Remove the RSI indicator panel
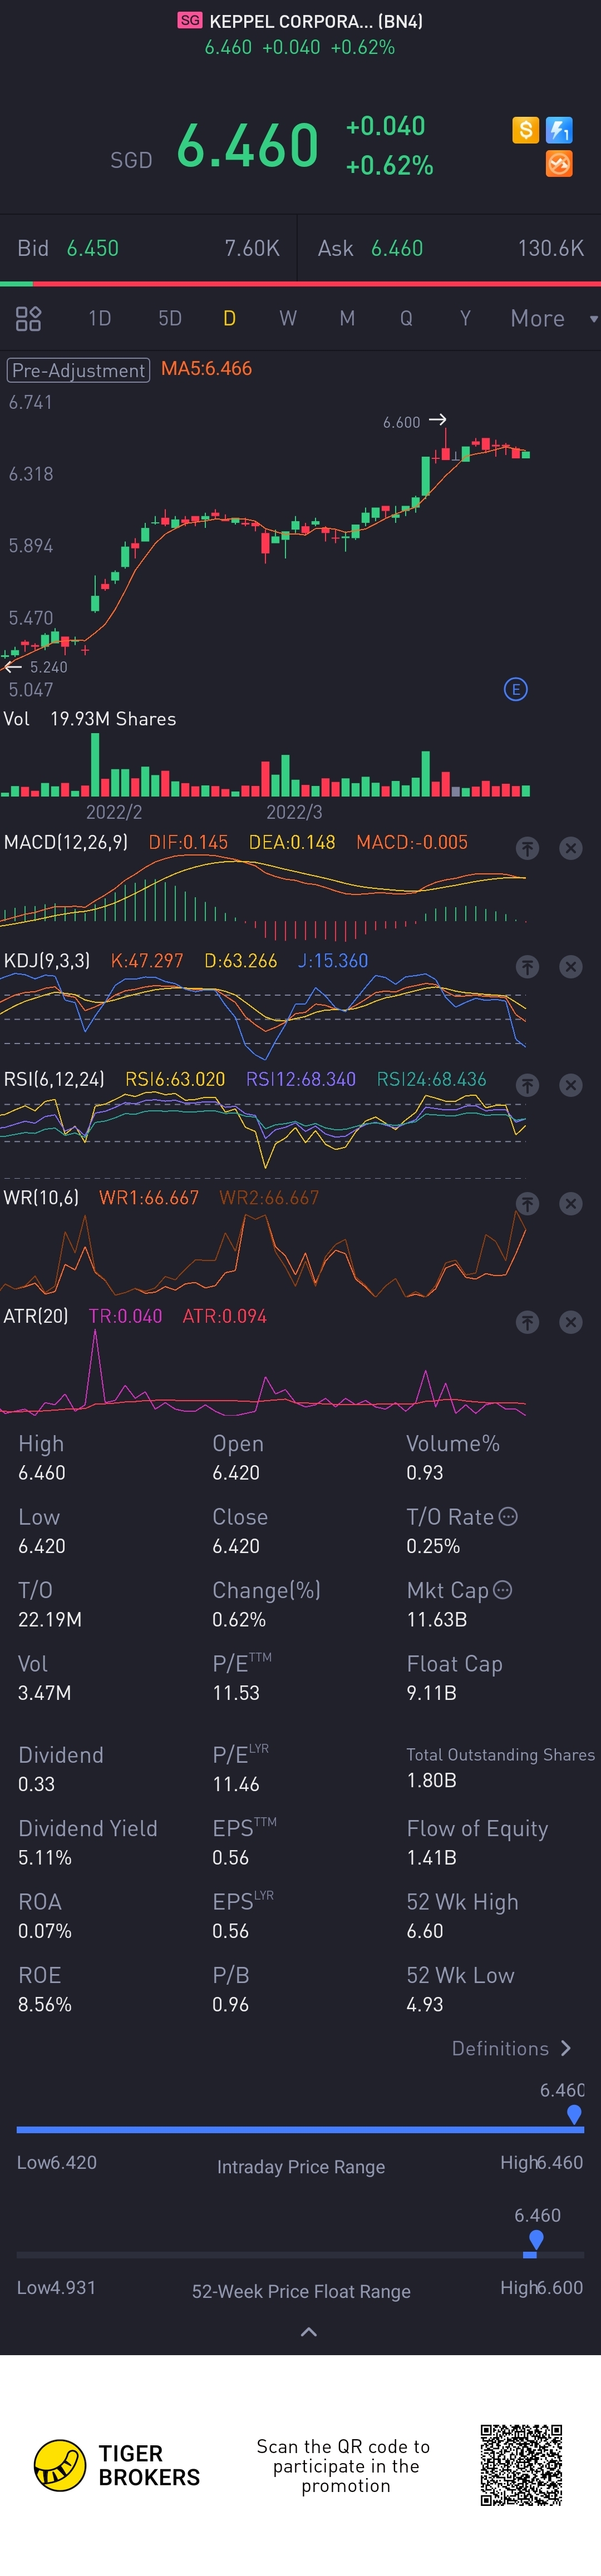 (x=571, y=1085)
